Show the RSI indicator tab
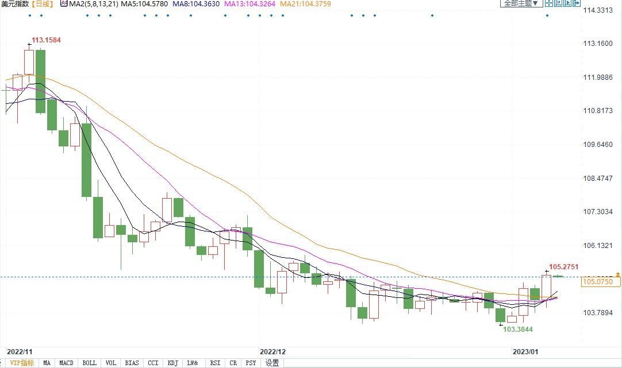622x368 pixels. [x=215, y=363]
